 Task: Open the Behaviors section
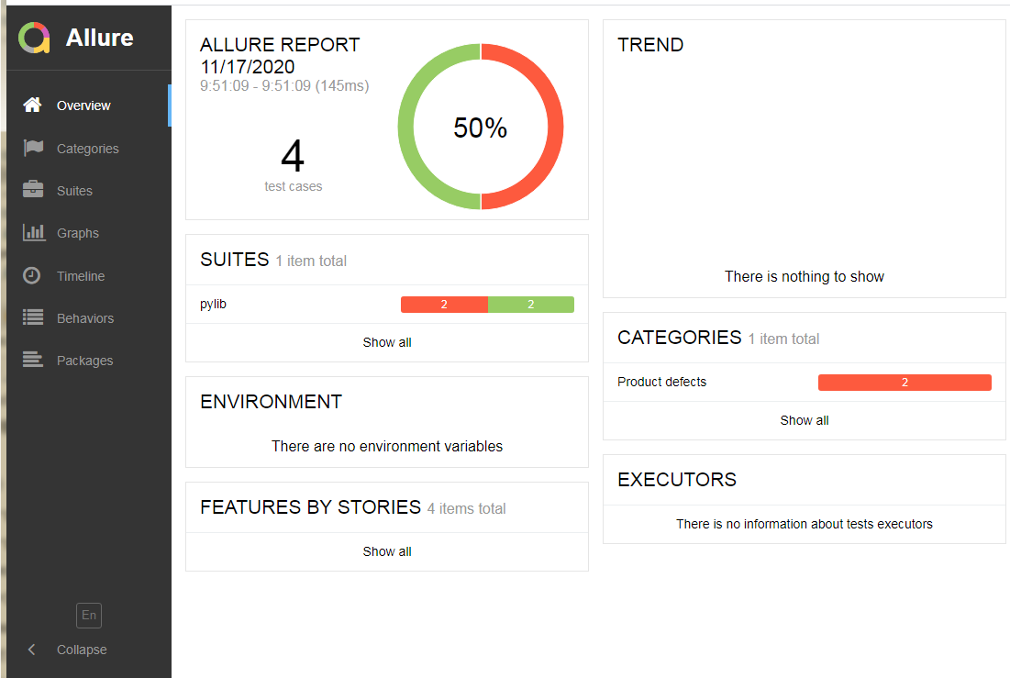tap(89, 318)
